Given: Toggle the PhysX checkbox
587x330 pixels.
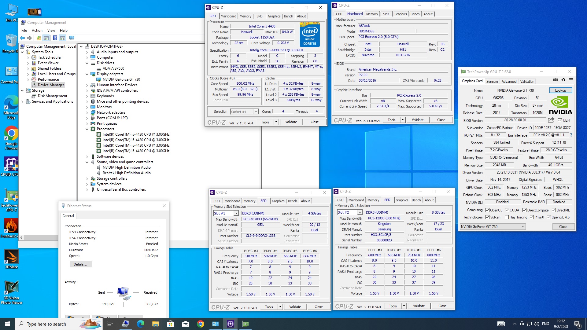Looking at the screenshot, I should pyautogui.click(x=532, y=217).
